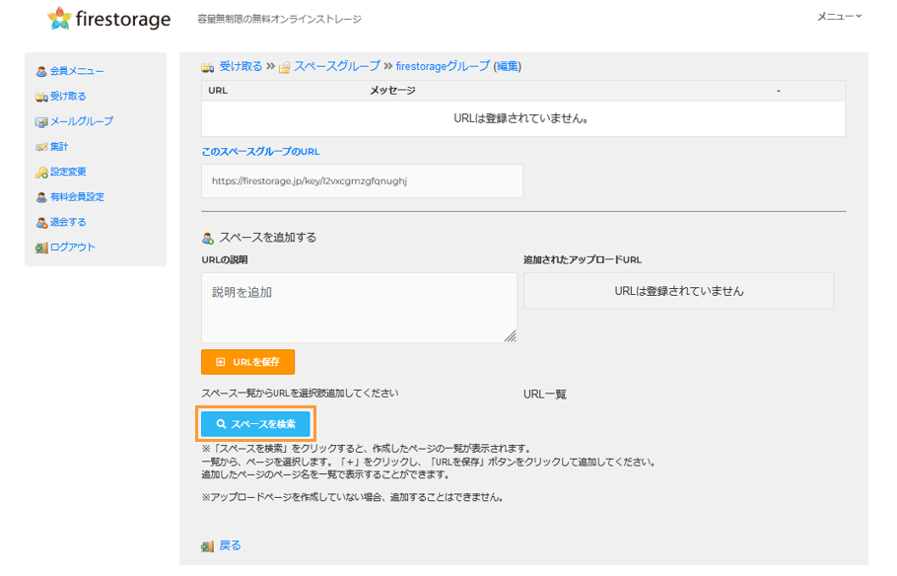Click the メールグループ sidebar icon
This screenshot has height=576, width=897.
(x=41, y=122)
